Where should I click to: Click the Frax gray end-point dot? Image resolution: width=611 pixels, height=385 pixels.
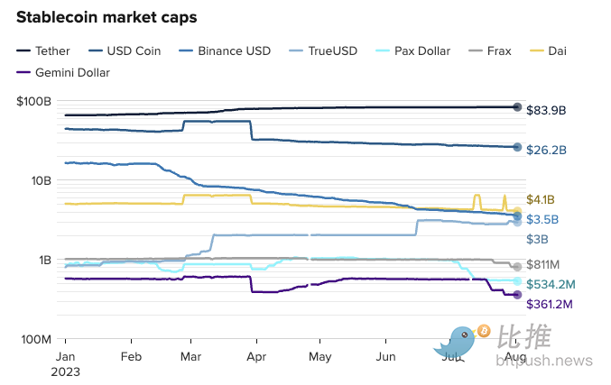pyautogui.click(x=517, y=267)
